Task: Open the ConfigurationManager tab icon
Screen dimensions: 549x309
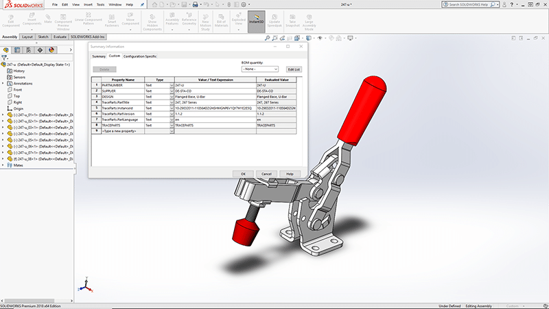Action: click(28, 49)
